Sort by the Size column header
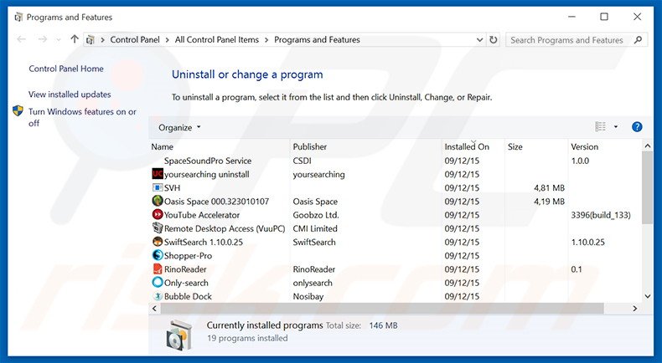Screen dimensions: 662x363 (x=536, y=146)
